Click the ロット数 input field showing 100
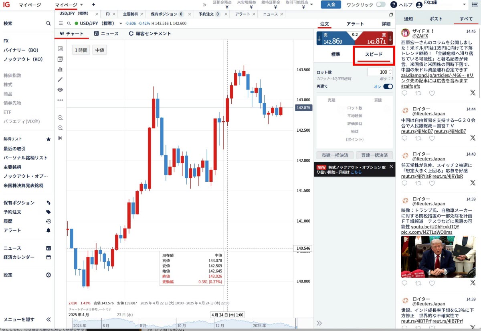Image resolution: width=481 pixels, height=331 pixels. [x=377, y=72]
